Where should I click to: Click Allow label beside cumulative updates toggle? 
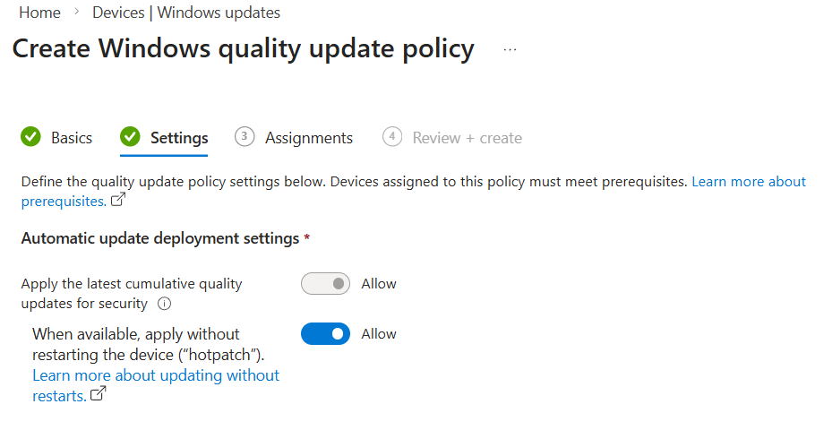point(379,284)
